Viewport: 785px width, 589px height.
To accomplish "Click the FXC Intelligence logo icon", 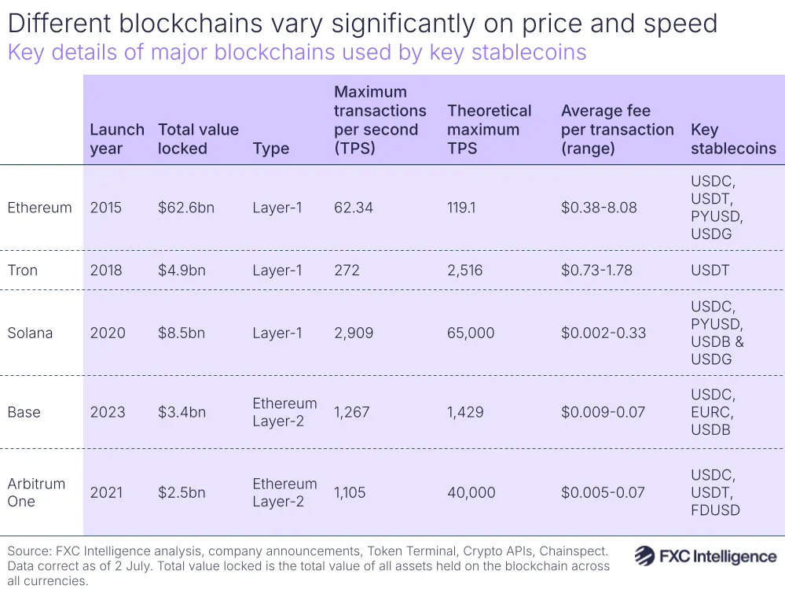I will 644,556.
